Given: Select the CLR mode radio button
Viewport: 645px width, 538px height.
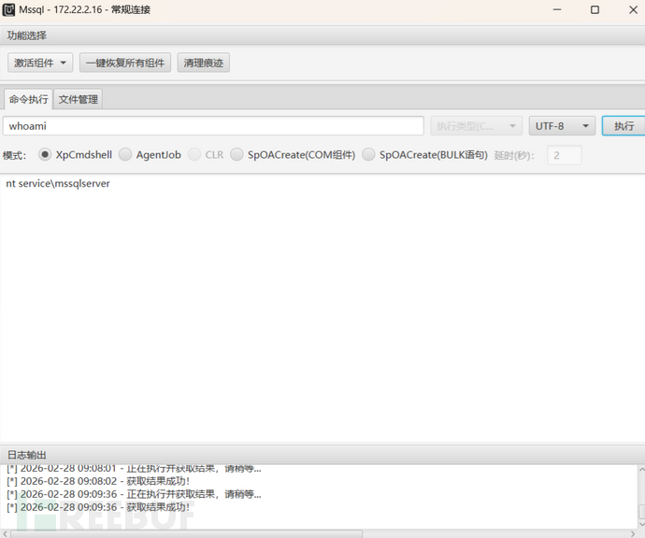Looking at the screenshot, I should click(194, 154).
